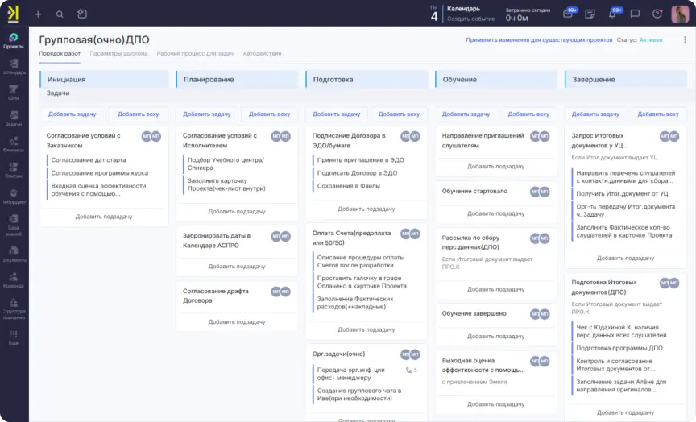Open the subtask Сохранение в Файлы
696x422 pixels.
(x=349, y=186)
